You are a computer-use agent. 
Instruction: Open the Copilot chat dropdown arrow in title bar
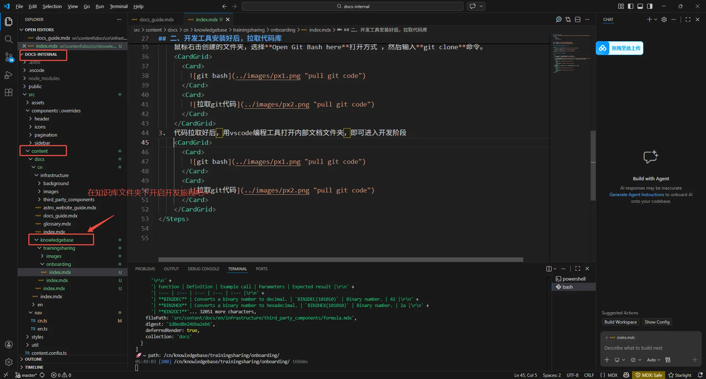coord(481,6)
